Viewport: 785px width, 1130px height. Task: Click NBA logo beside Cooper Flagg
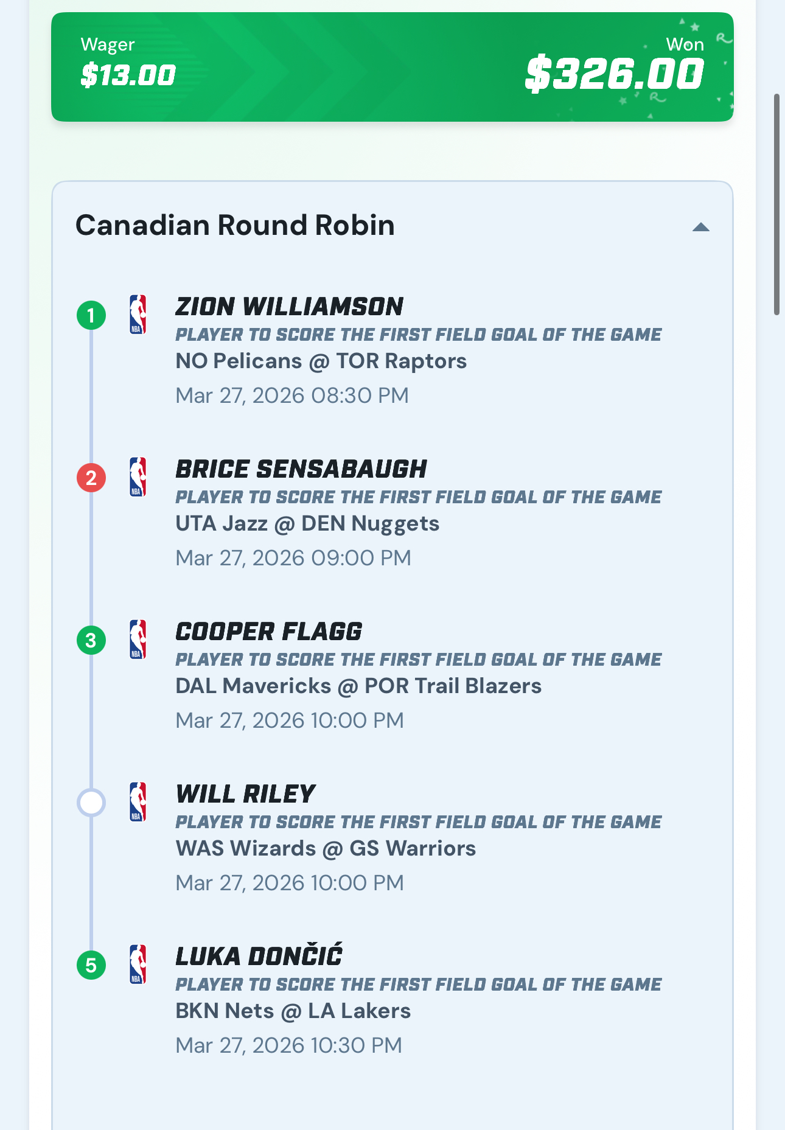click(x=138, y=640)
